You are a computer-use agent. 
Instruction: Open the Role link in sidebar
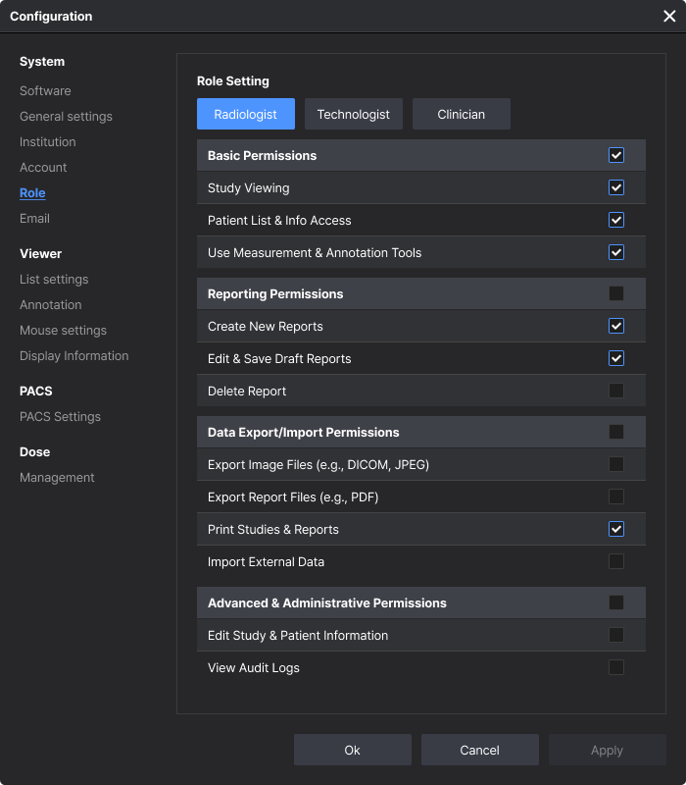coord(32,192)
